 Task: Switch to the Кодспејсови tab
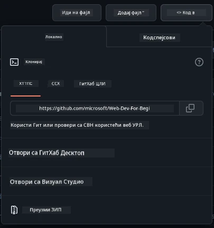159,38
